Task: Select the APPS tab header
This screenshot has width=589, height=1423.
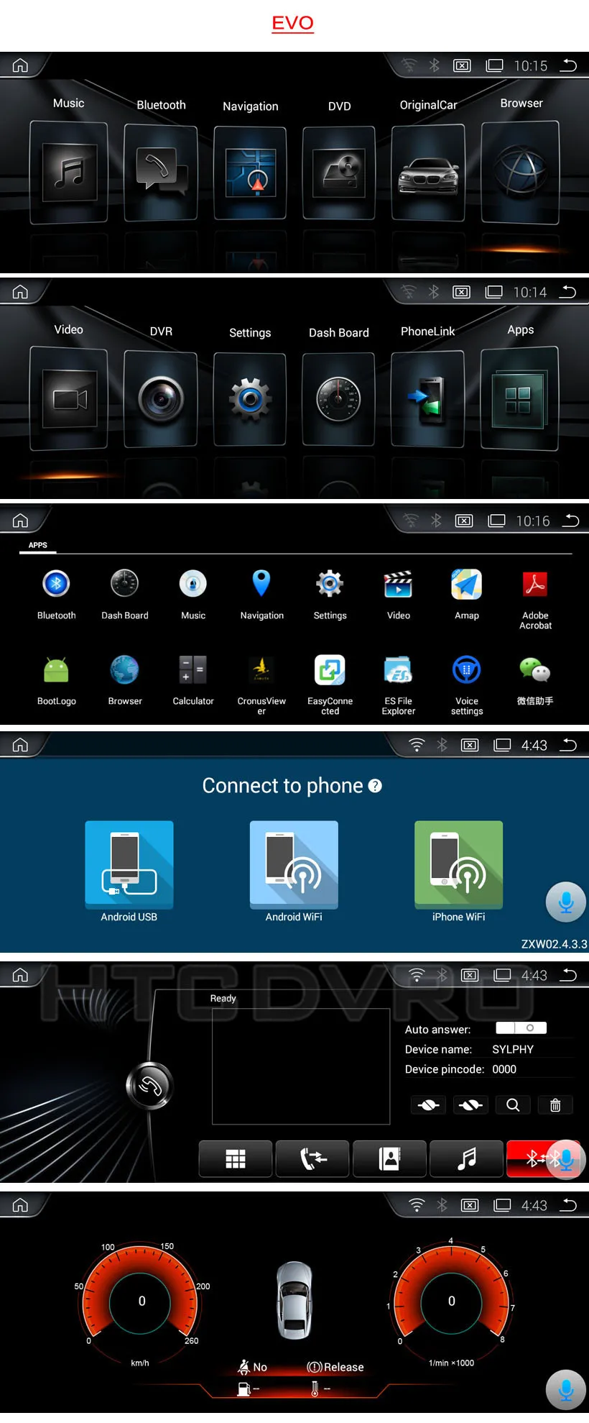Action: pyautogui.click(x=38, y=545)
